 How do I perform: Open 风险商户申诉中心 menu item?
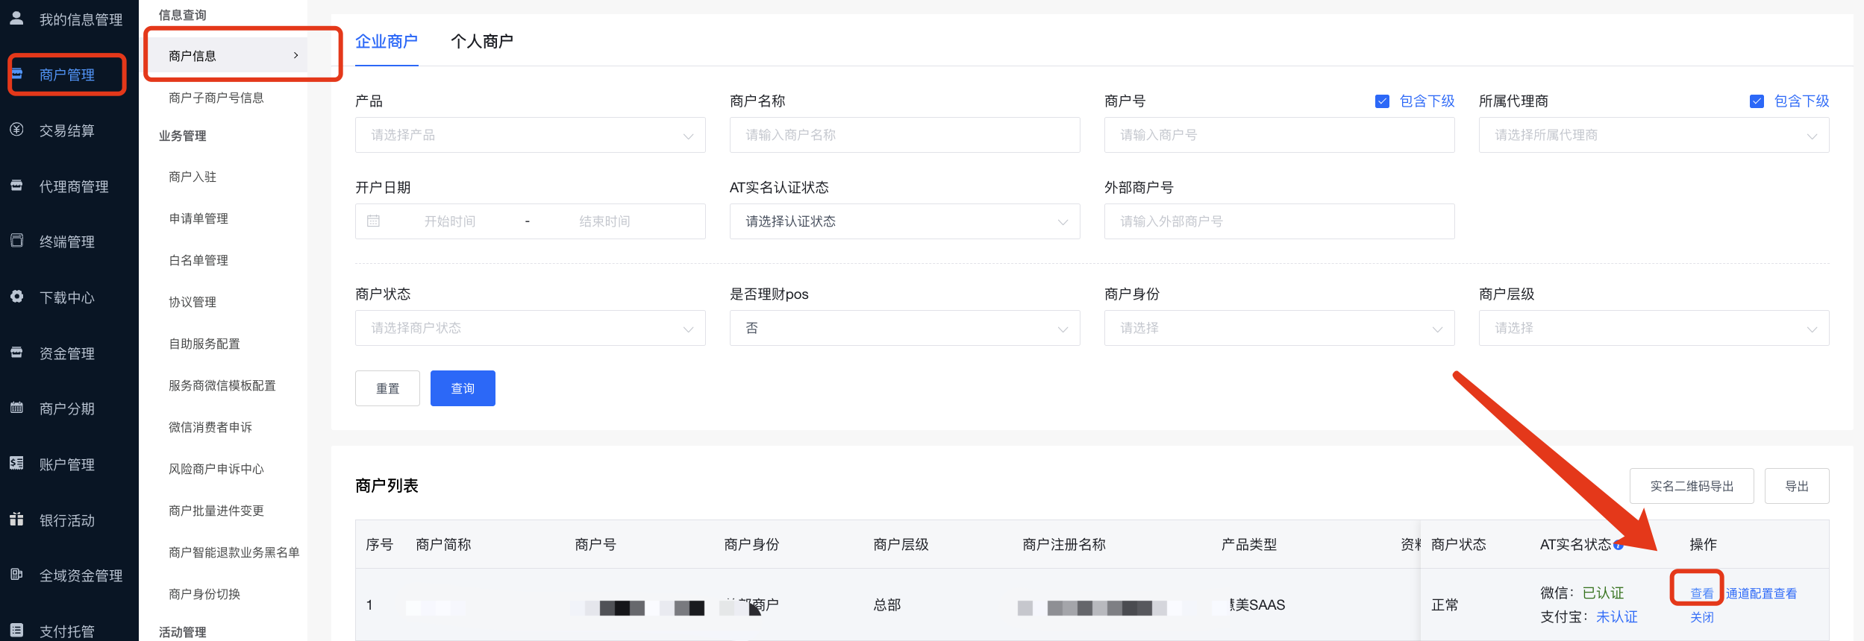[x=216, y=469]
